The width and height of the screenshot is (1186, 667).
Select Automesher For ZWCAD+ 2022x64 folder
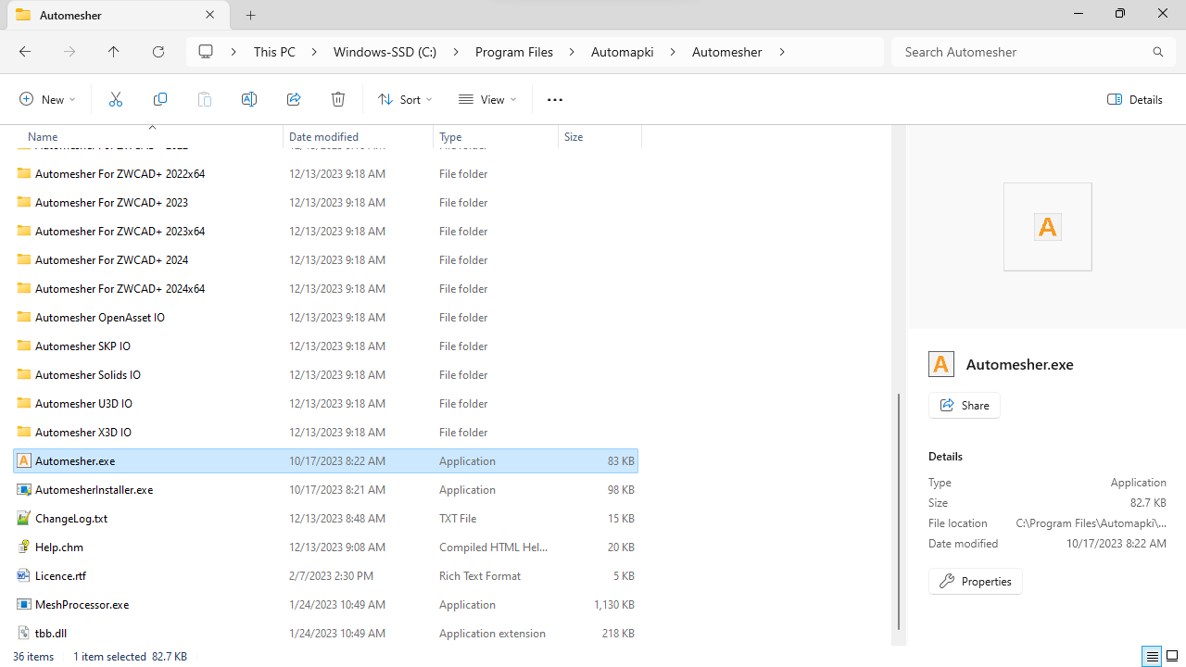click(325, 173)
